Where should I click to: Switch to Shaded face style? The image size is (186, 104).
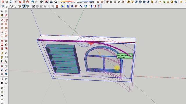(20, 6)
